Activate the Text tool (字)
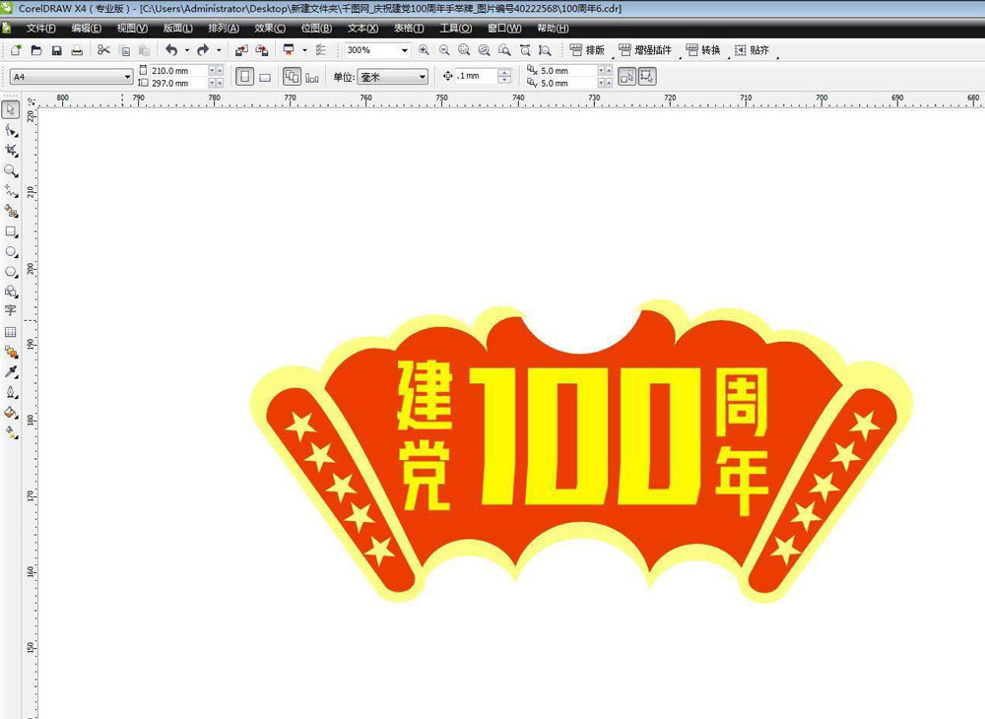The height and width of the screenshot is (719, 985). pos(11,310)
